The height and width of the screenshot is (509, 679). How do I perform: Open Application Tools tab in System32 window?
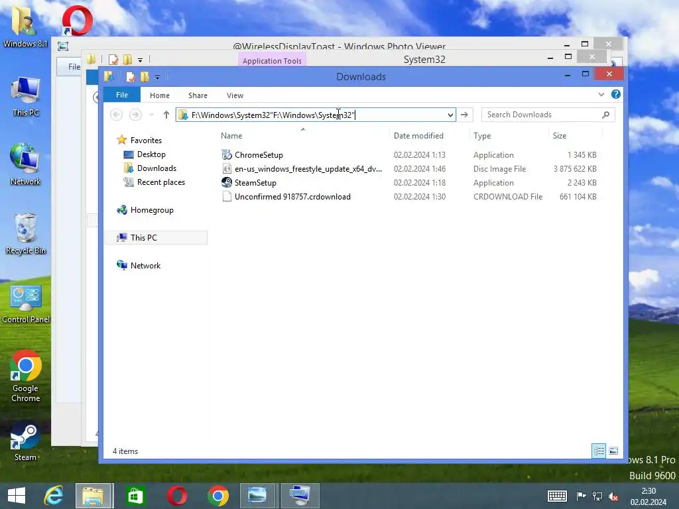pos(272,60)
